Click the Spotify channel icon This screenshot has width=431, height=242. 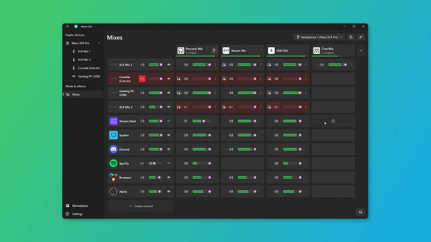(113, 163)
